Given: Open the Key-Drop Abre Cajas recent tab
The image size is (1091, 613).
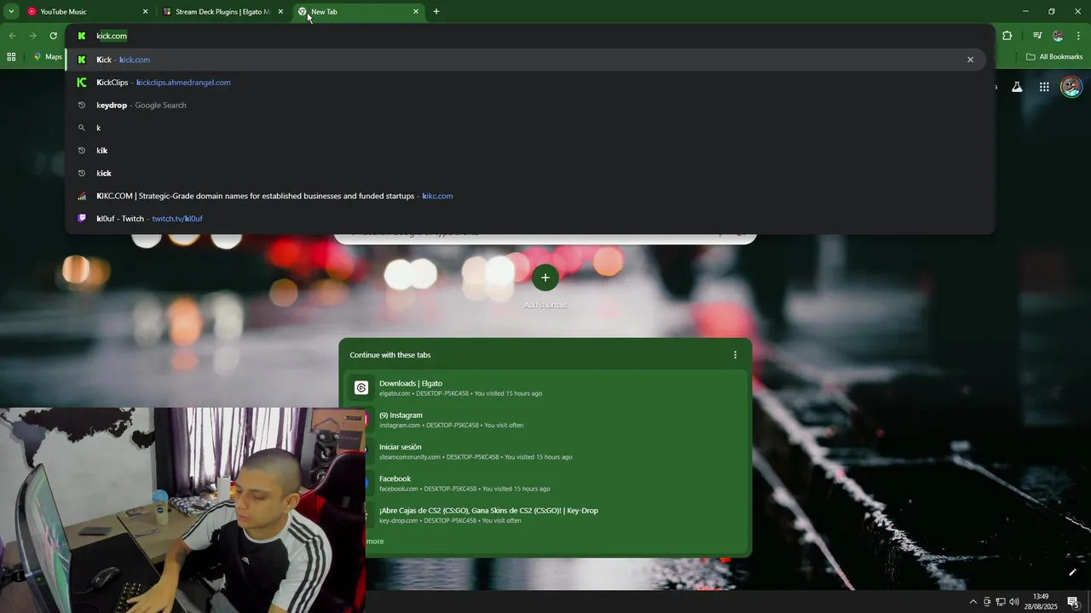Looking at the screenshot, I should (545, 515).
